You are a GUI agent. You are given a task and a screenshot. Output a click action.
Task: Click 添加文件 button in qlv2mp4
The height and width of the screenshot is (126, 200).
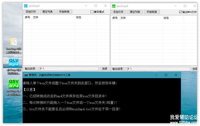click(x=31, y=12)
